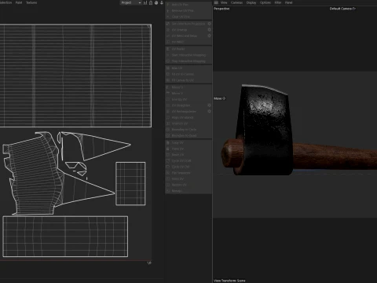Click the Remap command

pyautogui.click(x=177, y=191)
